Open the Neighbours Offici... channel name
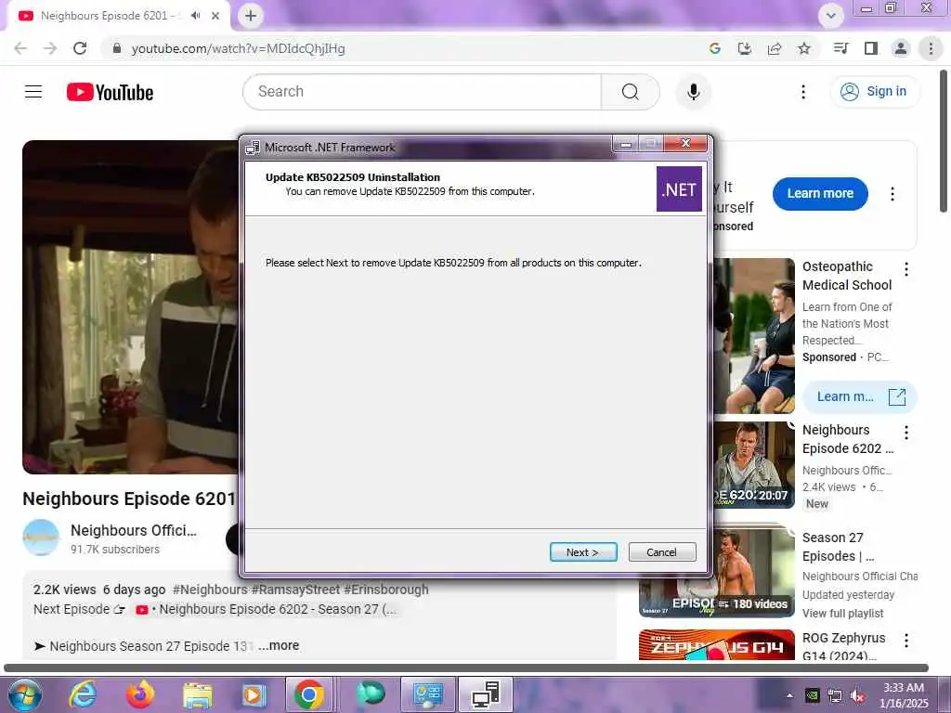Screen dimensions: 951x713 [134, 530]
